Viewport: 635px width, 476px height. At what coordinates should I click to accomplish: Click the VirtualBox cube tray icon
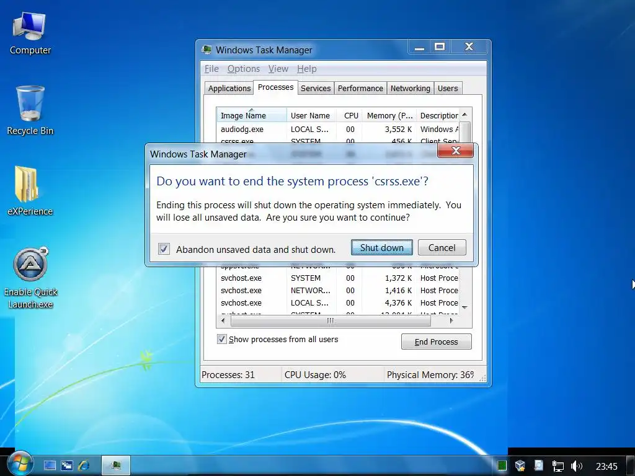coord(520,466)
